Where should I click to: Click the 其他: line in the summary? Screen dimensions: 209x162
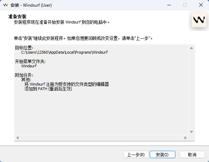click(x=26, y=80)
